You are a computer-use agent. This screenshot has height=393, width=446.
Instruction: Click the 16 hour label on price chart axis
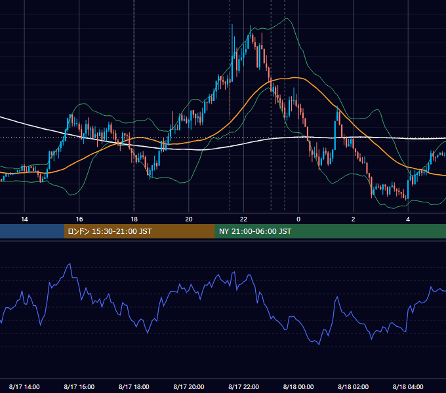click(79, 219)
